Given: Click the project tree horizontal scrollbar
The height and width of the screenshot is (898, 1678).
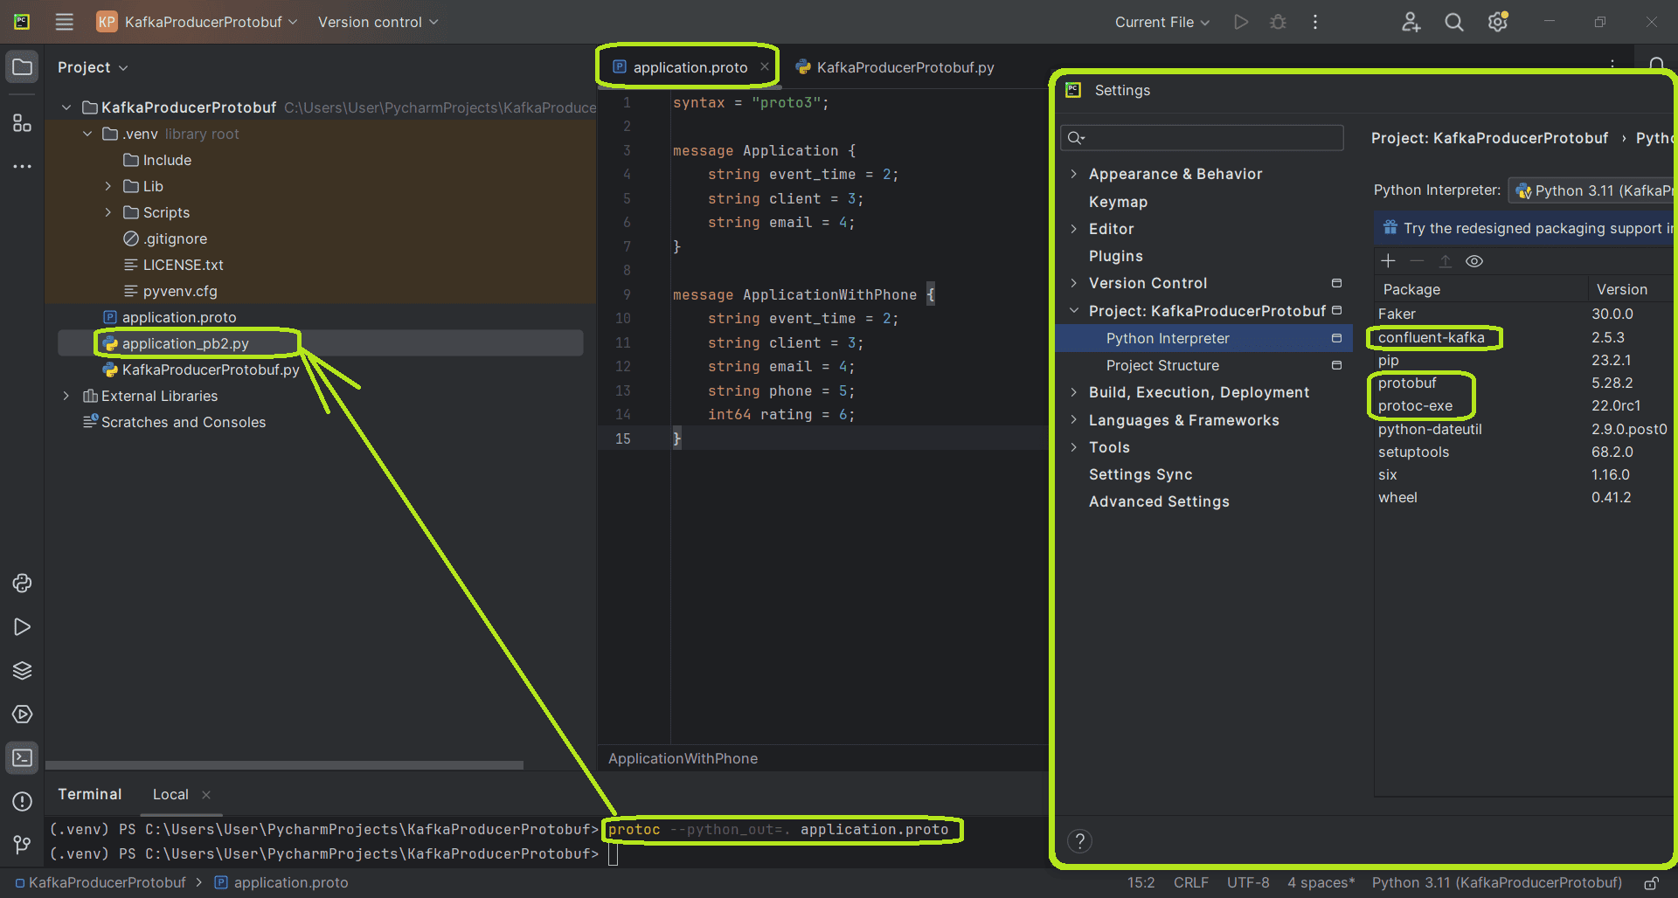Looking at the screenshot, I should click(284, 765).
